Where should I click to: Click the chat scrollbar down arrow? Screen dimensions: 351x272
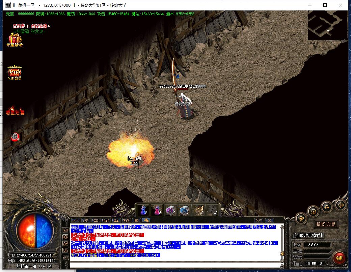click(282, 261)
